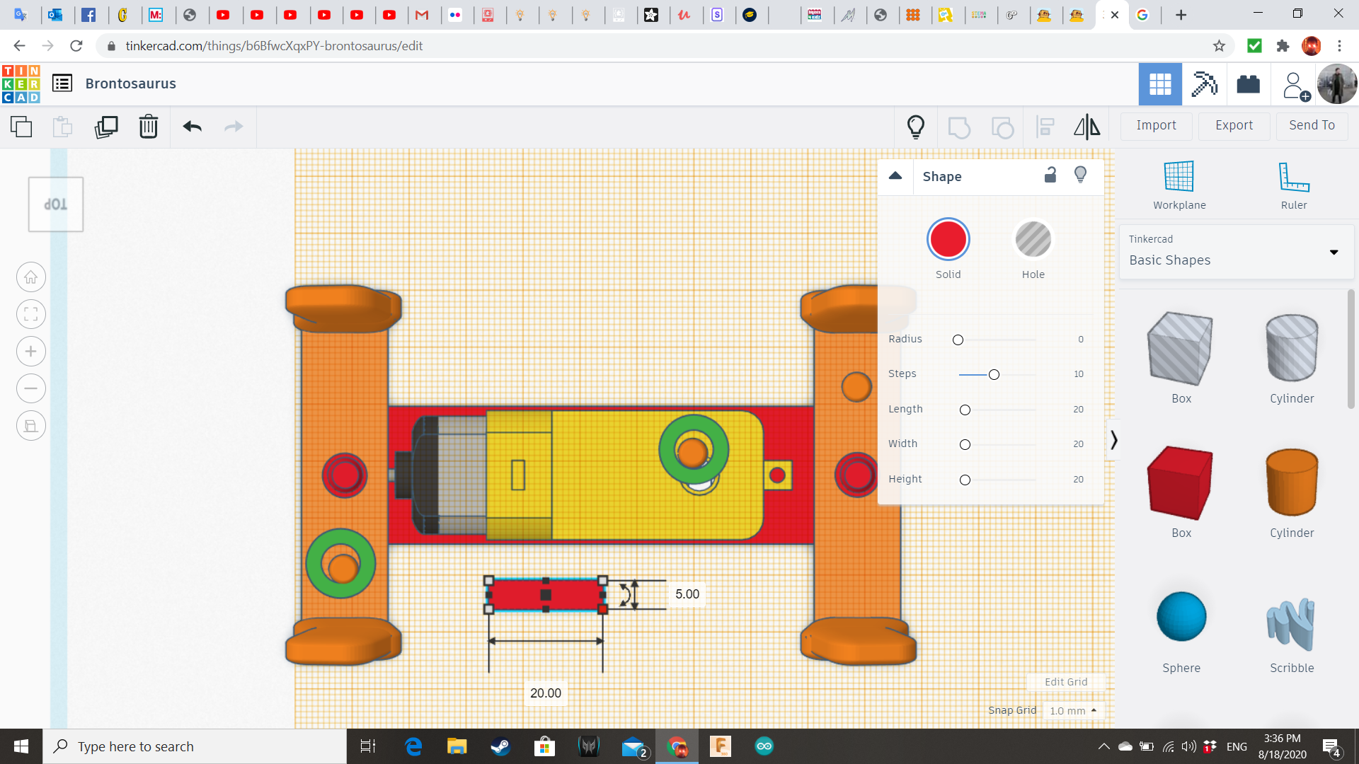This screenshot has width=1359, height=764.
Task: Toggle the shape lock icon
Action: [1050, 175]
